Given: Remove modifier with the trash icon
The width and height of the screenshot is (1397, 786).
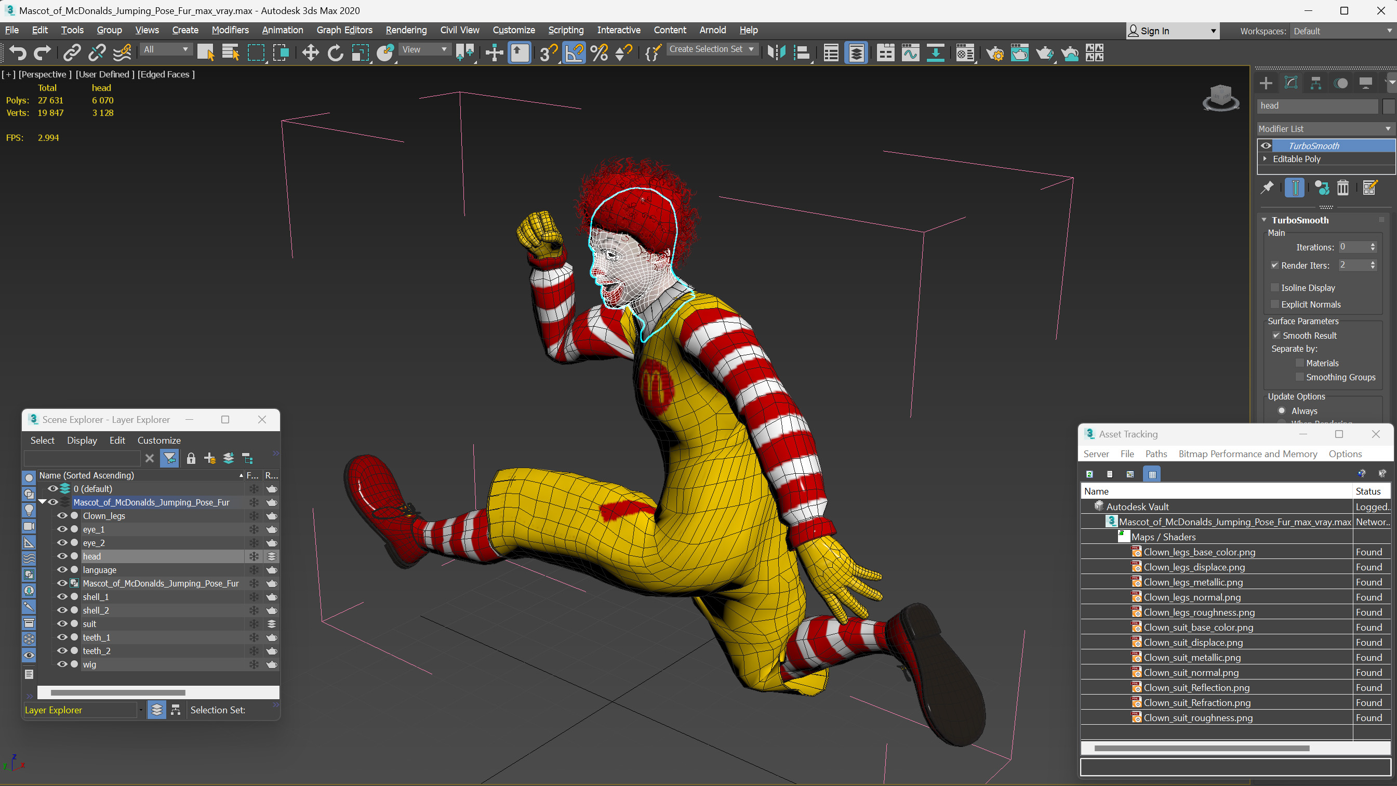Looking at the screenshot, I should [1343, 188].
